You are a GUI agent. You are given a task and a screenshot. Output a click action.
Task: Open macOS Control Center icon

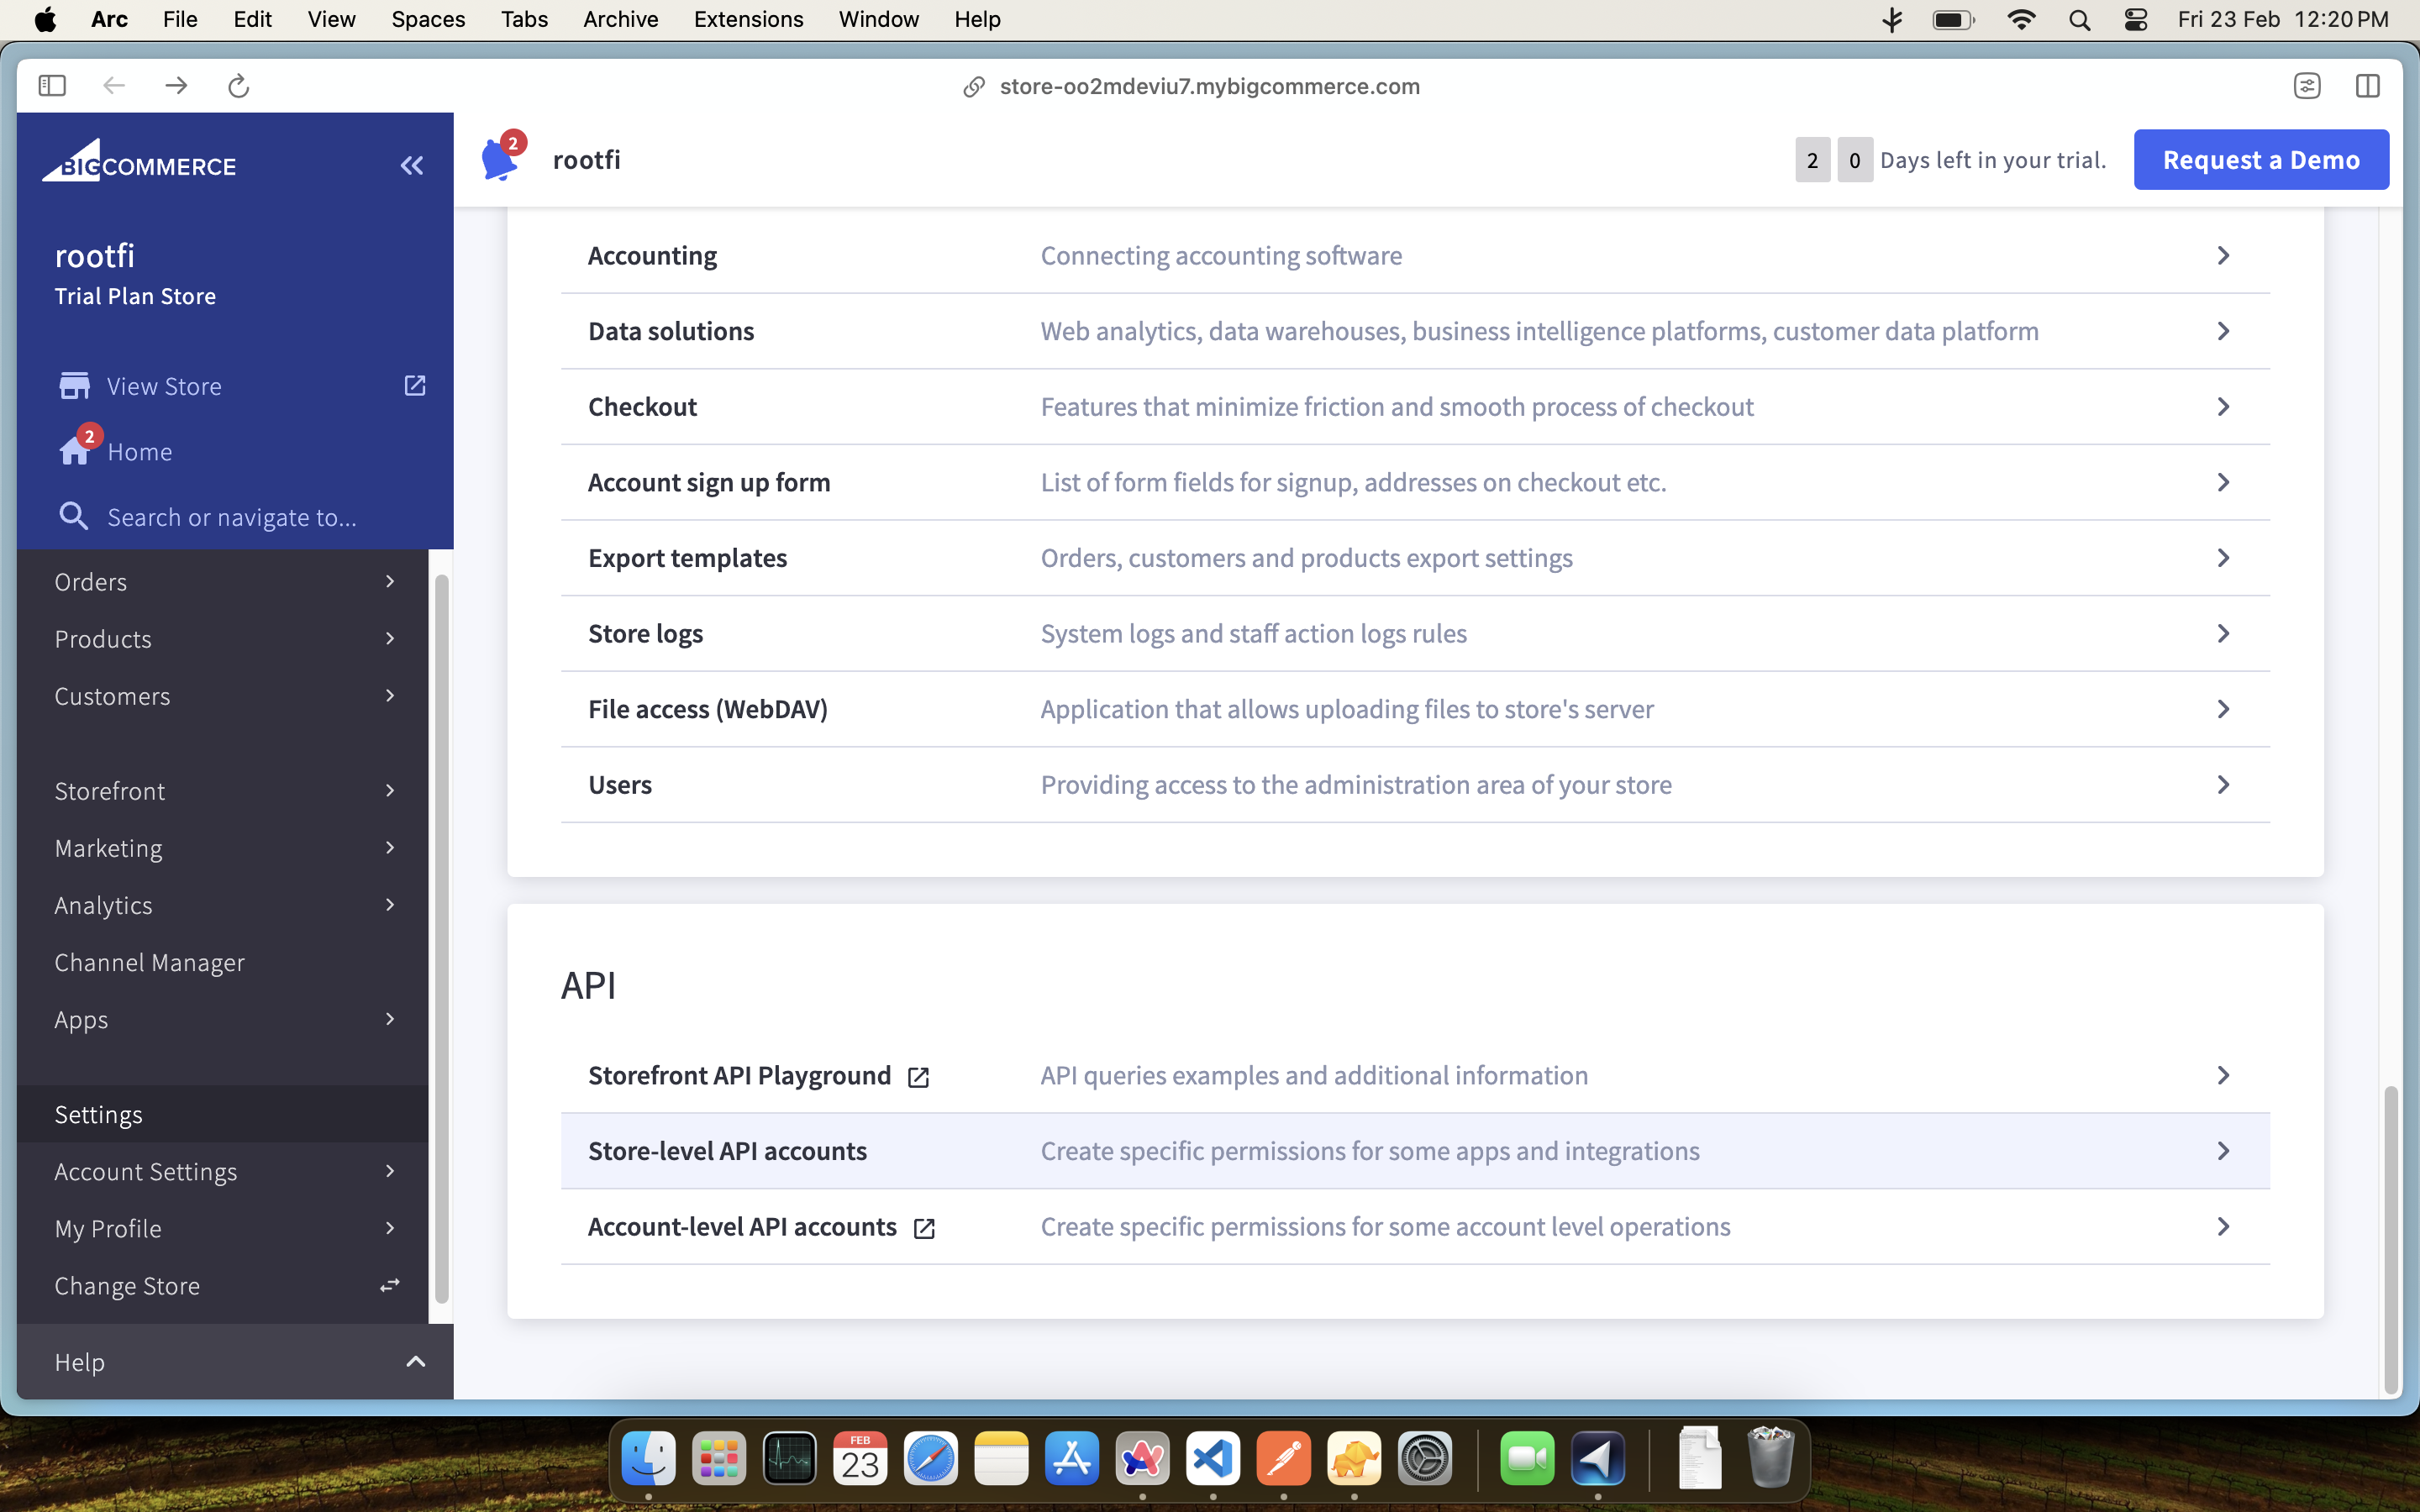point(2135,20)
